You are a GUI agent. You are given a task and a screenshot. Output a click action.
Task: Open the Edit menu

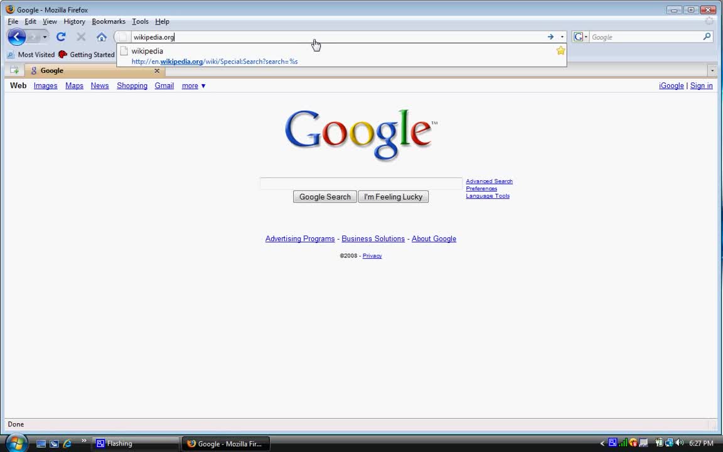pos(30,21)
